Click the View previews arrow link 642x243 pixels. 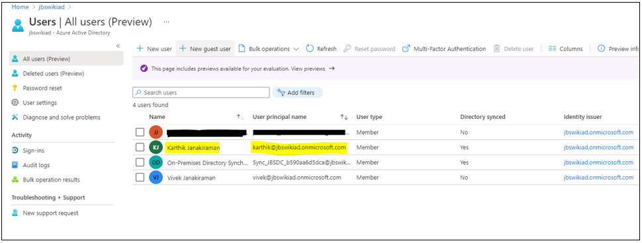pyautogui.click(x=313, y=69)
